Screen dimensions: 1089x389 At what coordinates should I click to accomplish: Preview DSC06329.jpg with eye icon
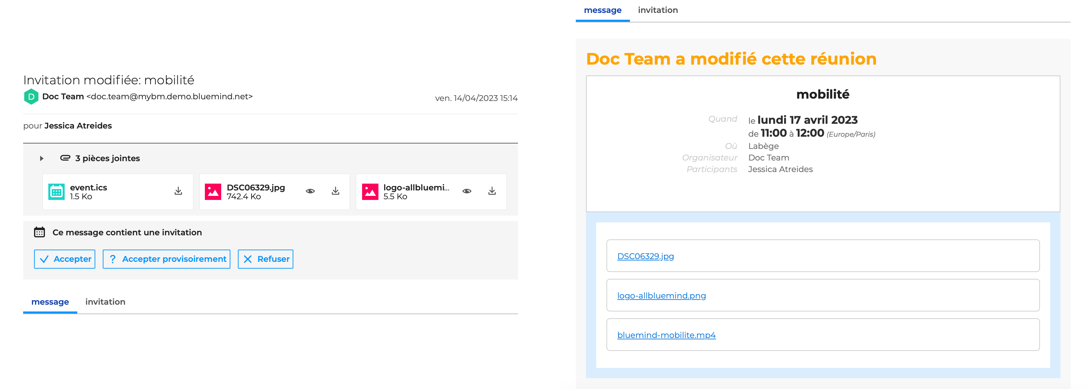point(310,191)
